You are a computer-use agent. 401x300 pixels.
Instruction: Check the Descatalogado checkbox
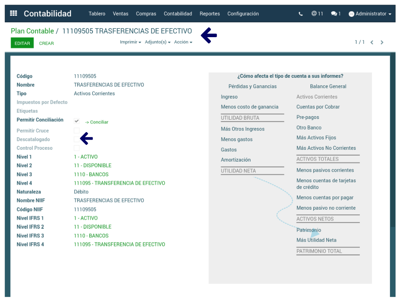point(77,139)
